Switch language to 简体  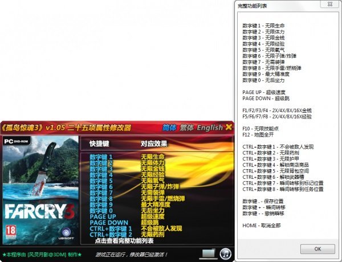point(169,128)
